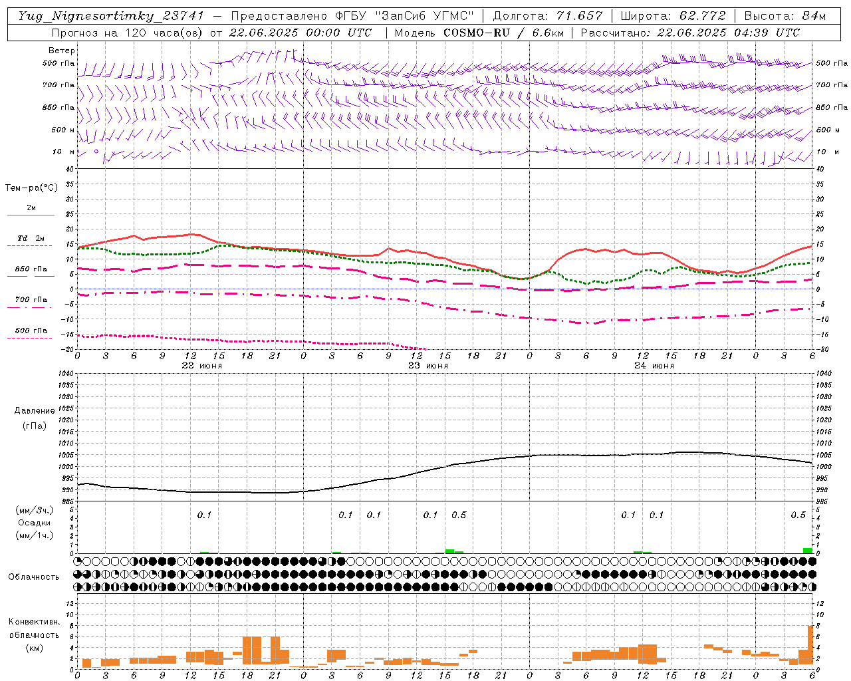
Task: Click the 24 июня date label
Action: pyautogui.click(x=654, y=366)
